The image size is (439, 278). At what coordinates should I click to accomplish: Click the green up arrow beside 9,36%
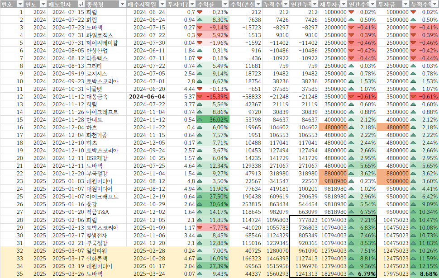(x=351, y=266)
